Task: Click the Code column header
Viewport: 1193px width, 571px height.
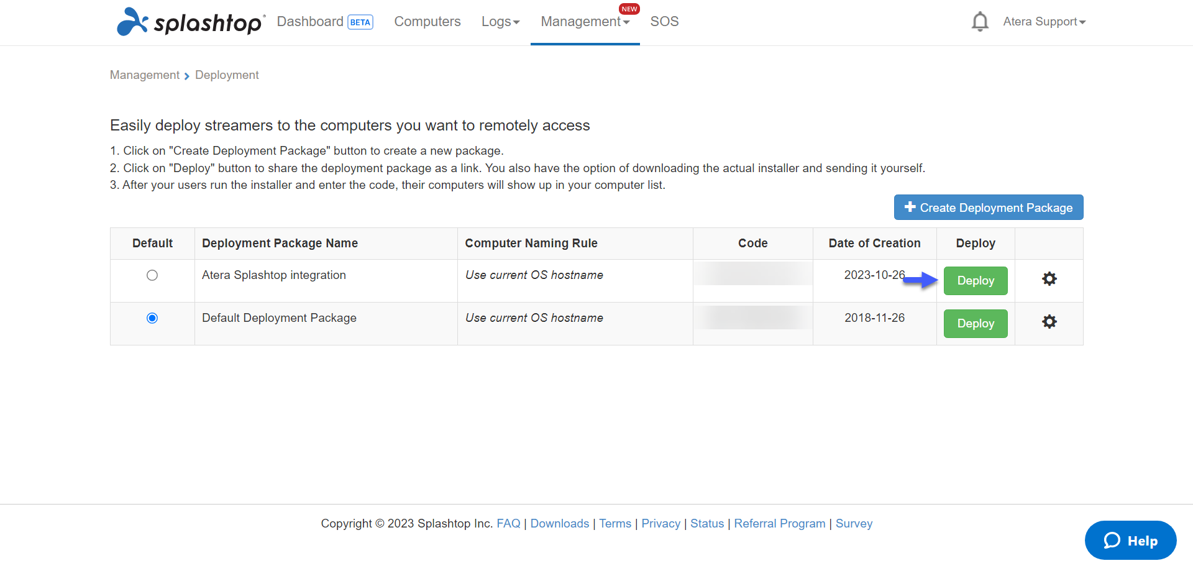Action: tap(753, 244)
